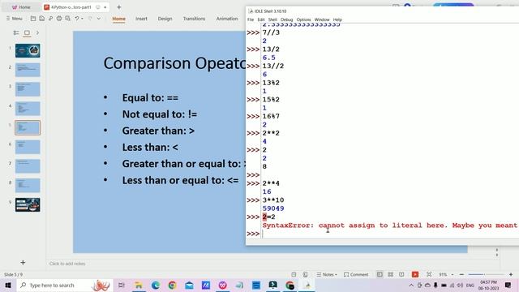Open IDLE Shell Debug menu
This screenshot has height=292, width=519.
coord(286,19)
